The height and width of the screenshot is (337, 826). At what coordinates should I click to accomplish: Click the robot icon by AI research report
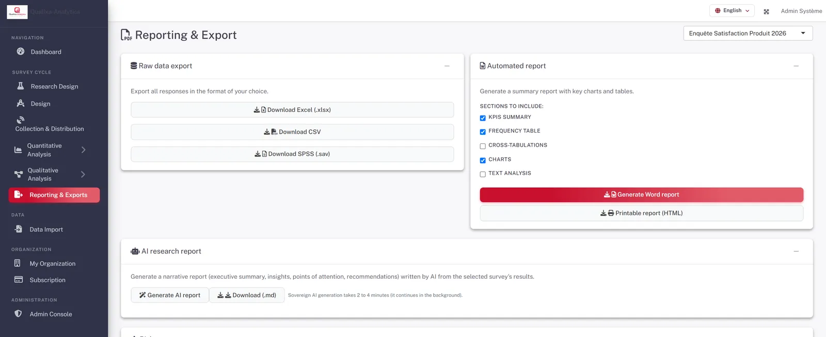coord(135,251)
